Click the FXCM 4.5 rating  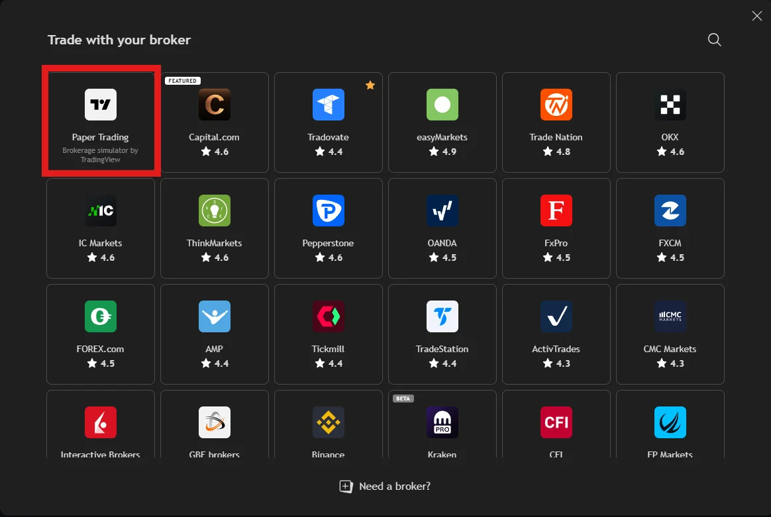click(x=671, y=258)
